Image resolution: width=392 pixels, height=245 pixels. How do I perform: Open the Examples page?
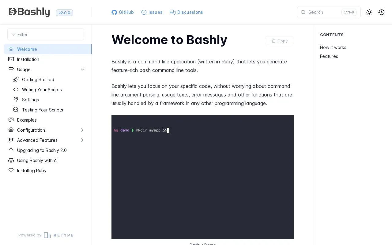(27, 120)
